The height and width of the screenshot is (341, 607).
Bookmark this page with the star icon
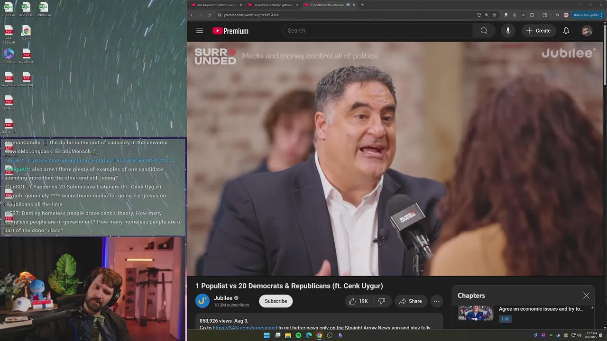click(494, 15)
